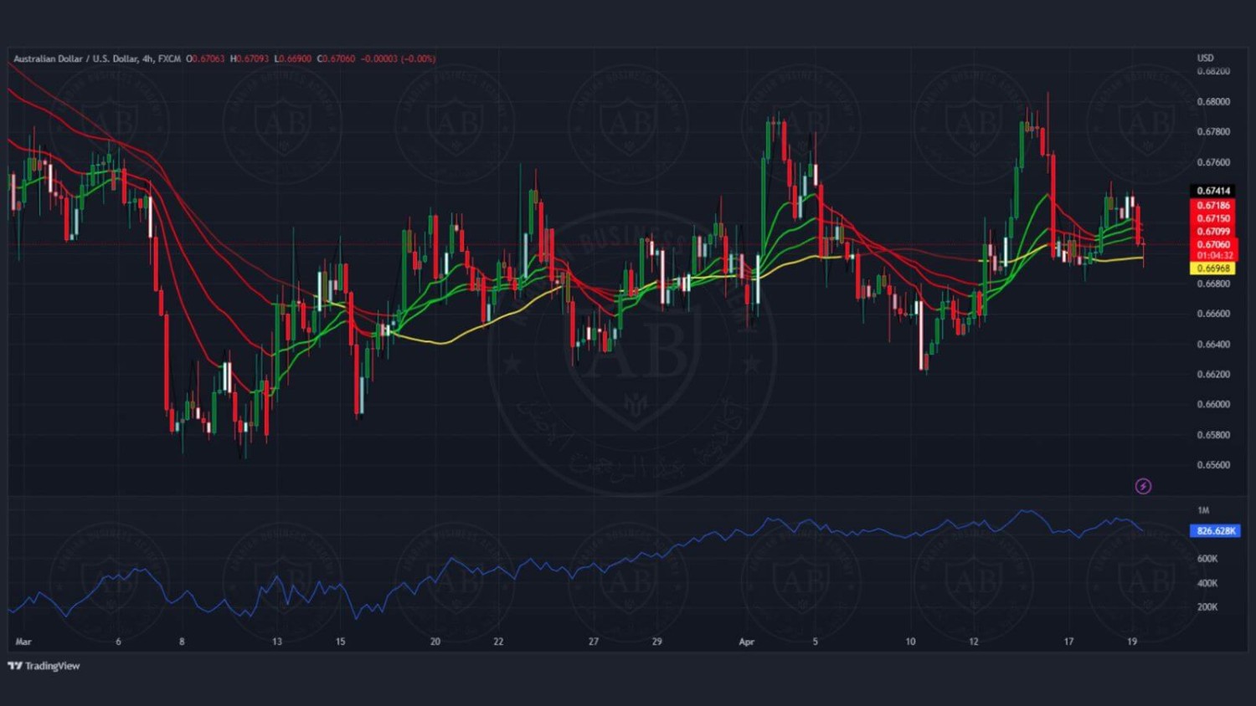Click the 0.66800 price axis level
The height and width of the screenshot is (706, 1256).
[1213, 284]
